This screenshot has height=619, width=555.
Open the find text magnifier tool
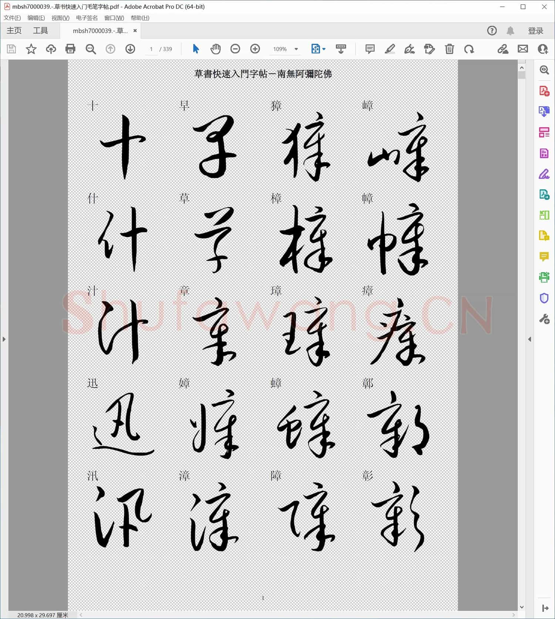(91, 49)
